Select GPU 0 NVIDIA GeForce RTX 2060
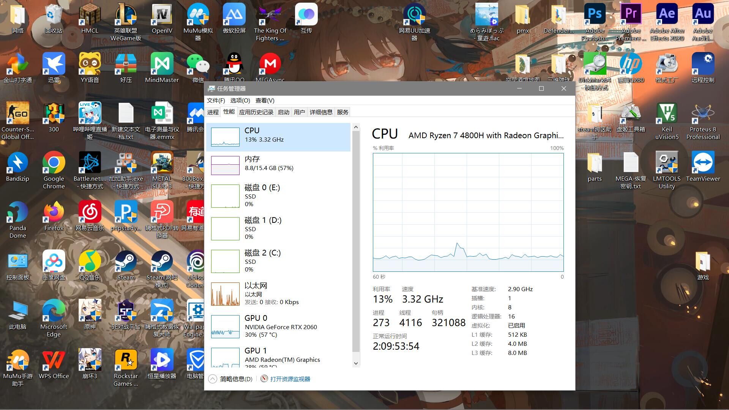The height and width of the screenshot is (410, 729). (x=278, y=326)
